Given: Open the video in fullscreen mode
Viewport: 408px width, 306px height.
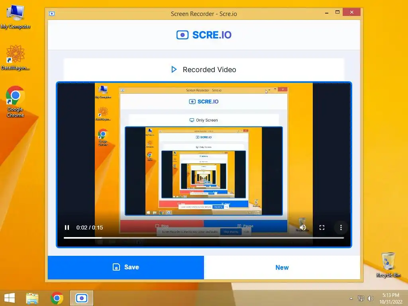Looking at the screenshot, I should click(322, 228).
